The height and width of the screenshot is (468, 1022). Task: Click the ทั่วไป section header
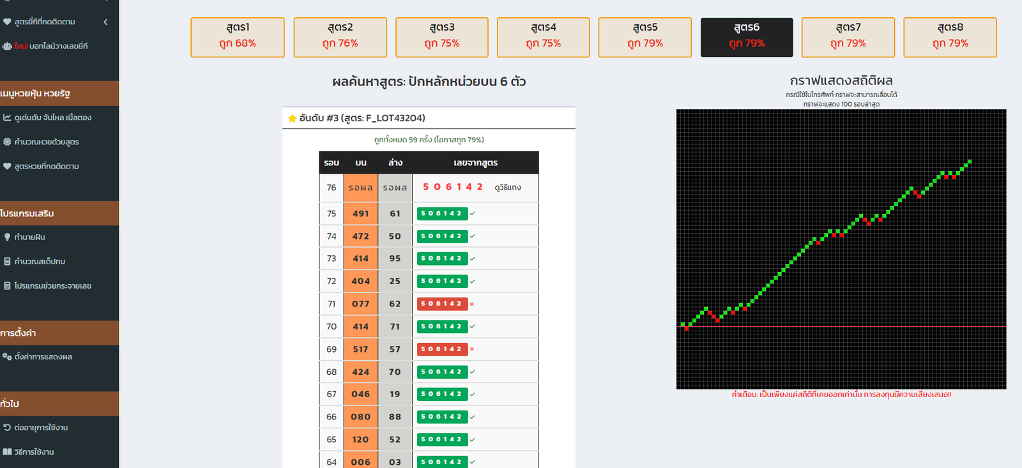[x=59, y=404]
